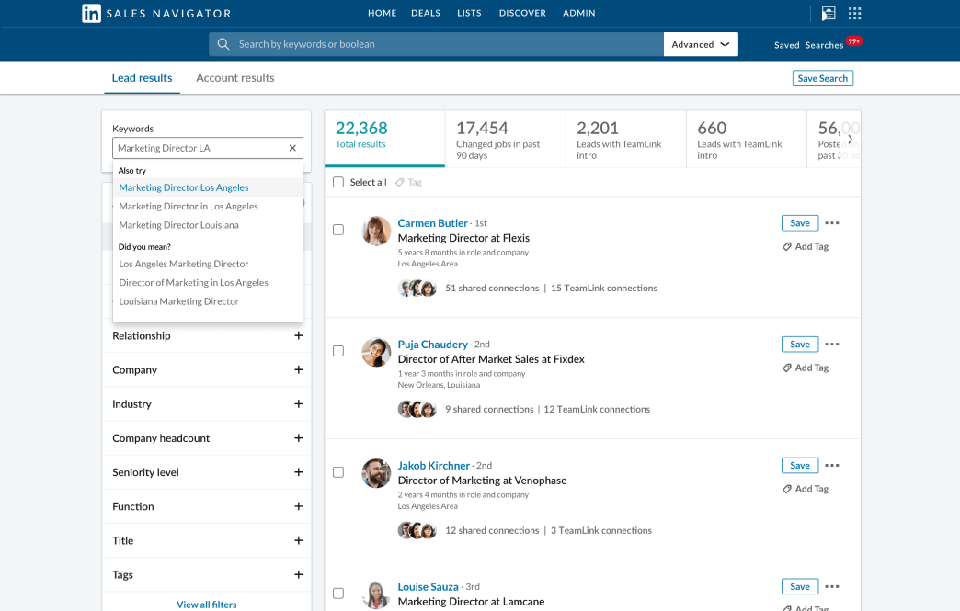960x611 pixels.
Task: Open LISTS in top navigation
Action: 469,13
